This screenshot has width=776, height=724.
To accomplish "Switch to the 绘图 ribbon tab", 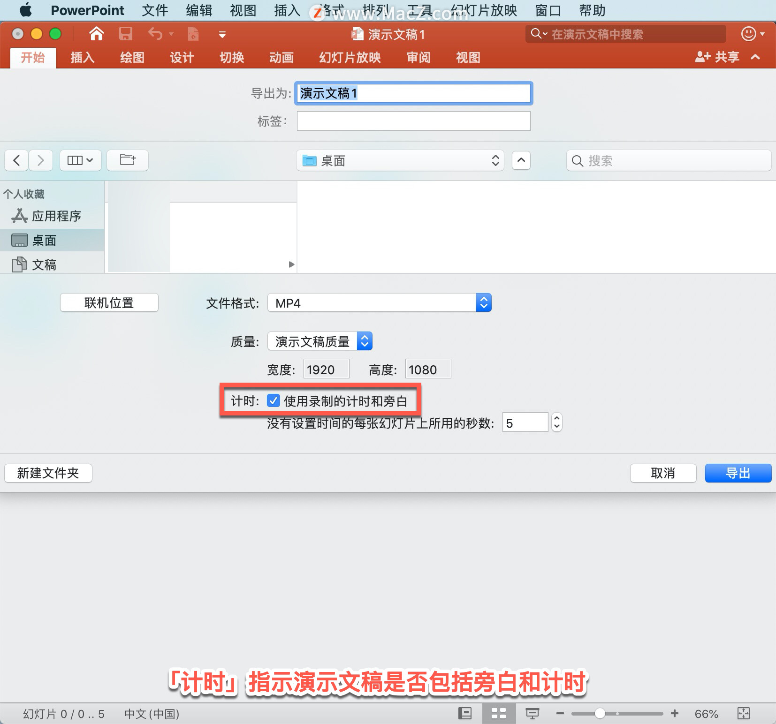I will point(132,58).
